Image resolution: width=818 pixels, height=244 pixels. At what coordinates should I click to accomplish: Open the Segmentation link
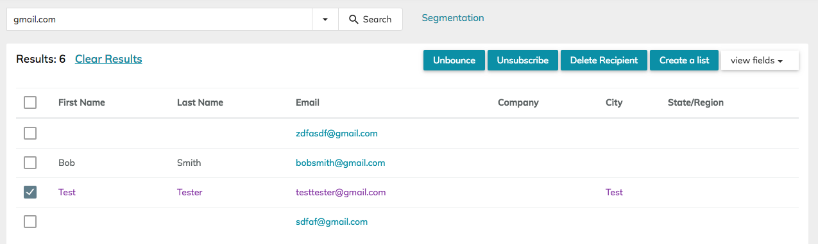(453, 18)
